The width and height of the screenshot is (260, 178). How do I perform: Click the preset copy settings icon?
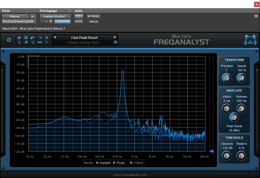pyautogui.click(x=51, y=22)
